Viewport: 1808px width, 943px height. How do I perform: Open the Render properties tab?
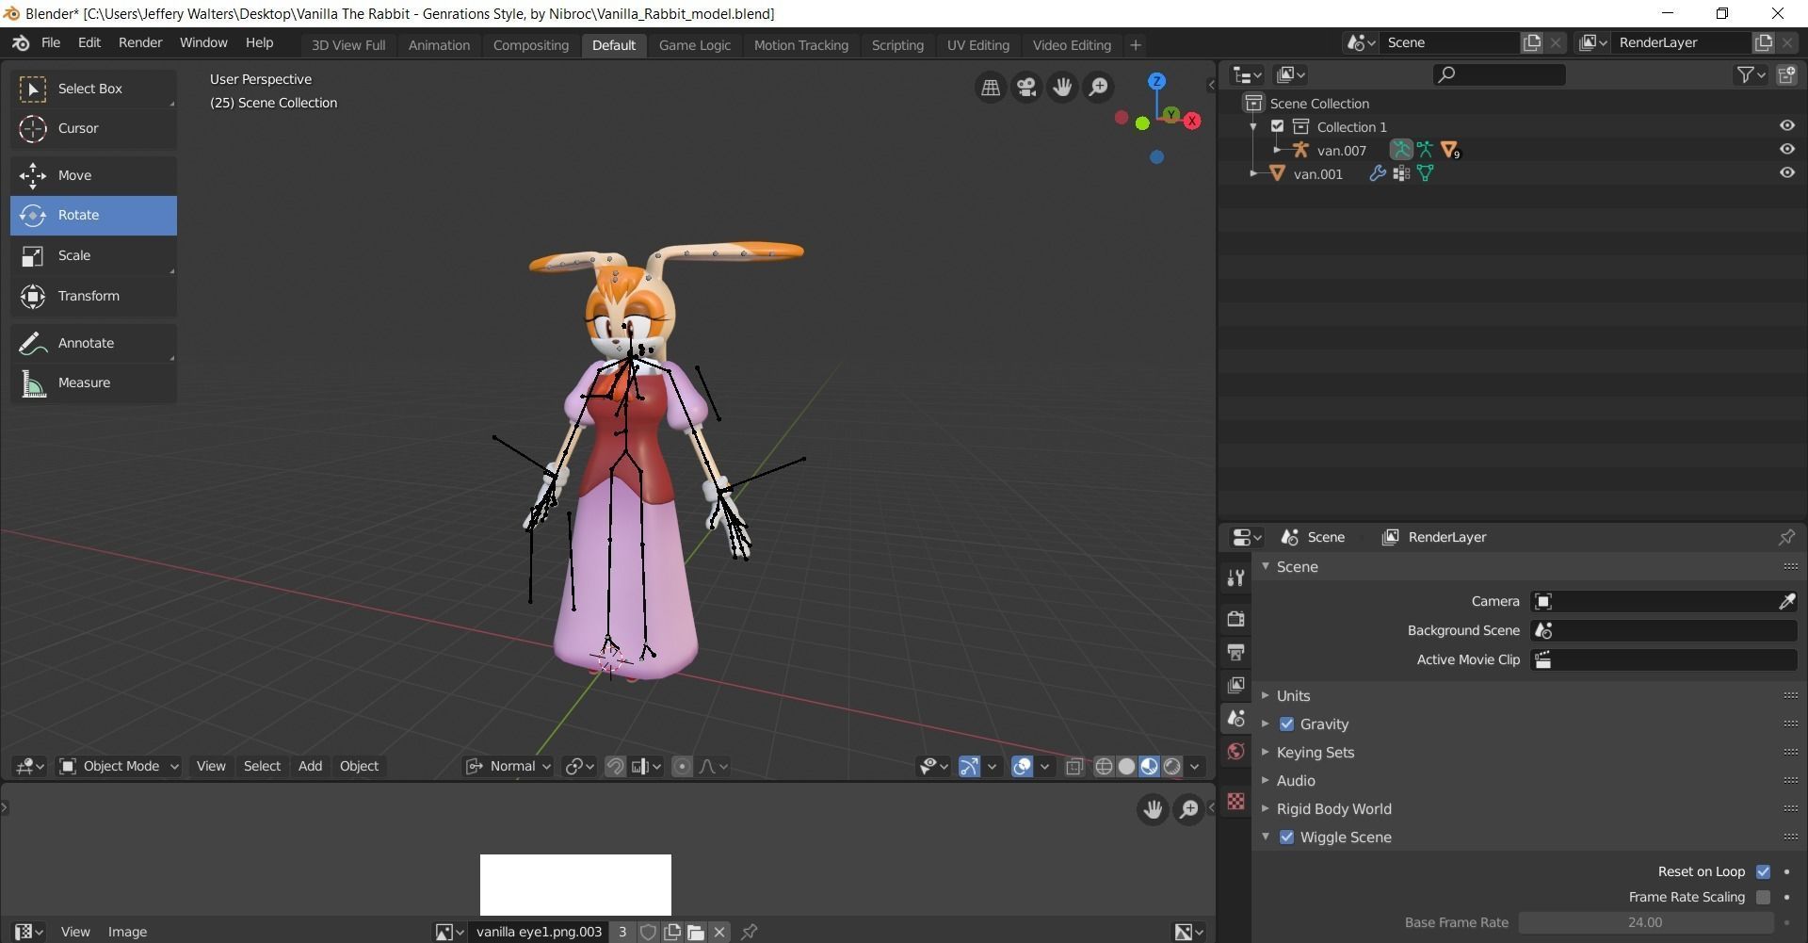[1235, 618]
